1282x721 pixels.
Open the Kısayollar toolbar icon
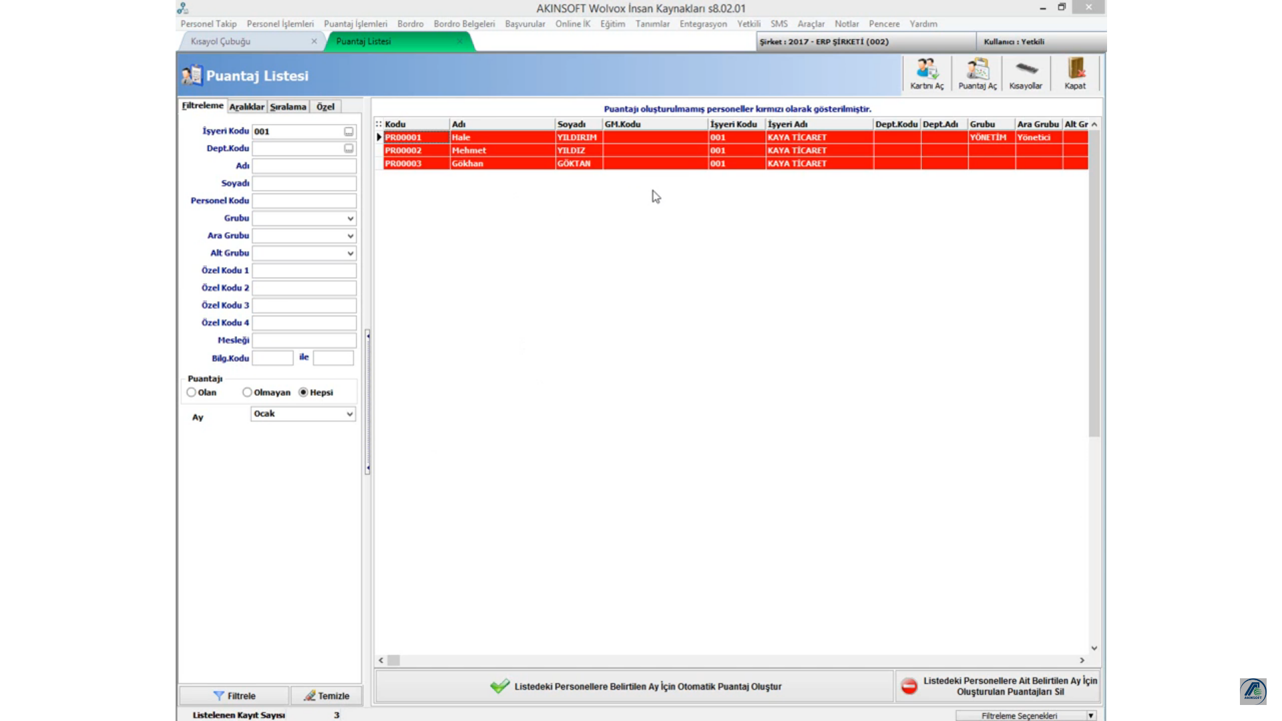(x=1026, y=73)
